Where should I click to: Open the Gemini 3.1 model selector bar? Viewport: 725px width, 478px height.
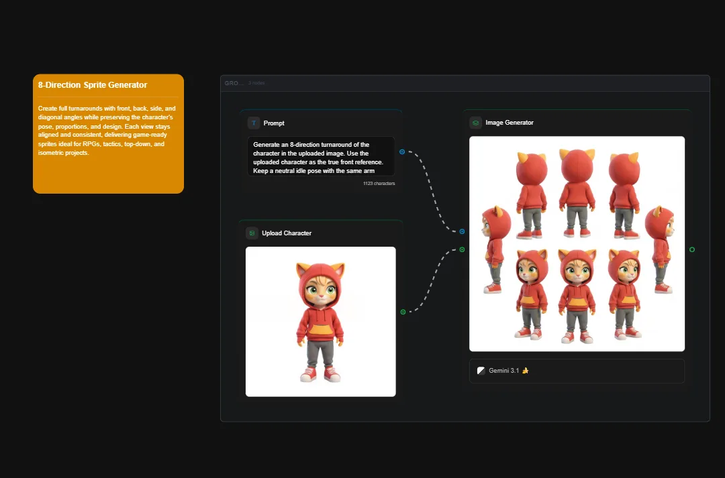[x=576, y=371]
